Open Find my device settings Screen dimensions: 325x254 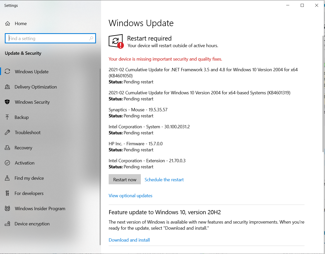50,178
